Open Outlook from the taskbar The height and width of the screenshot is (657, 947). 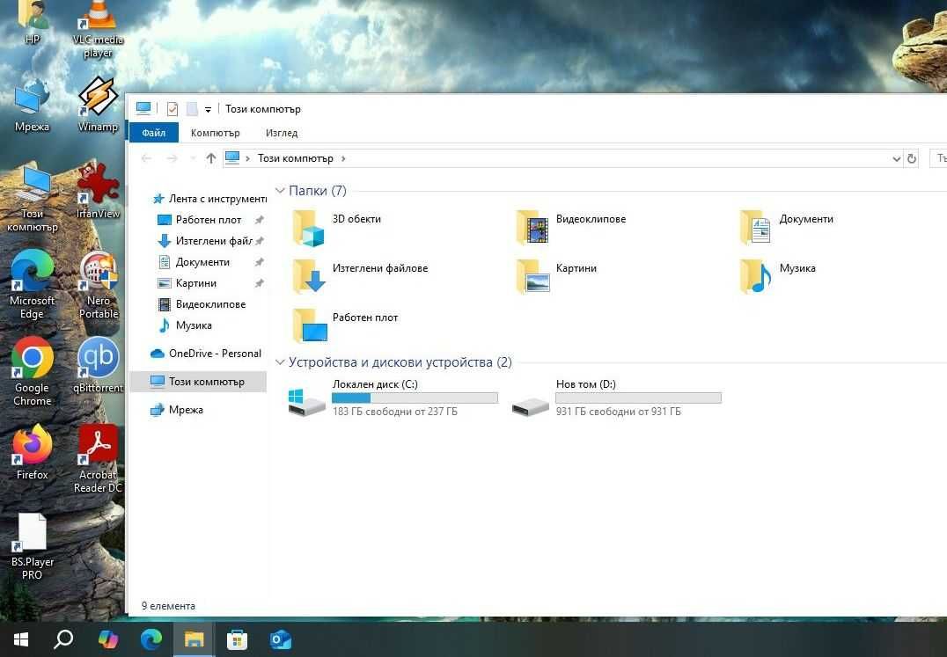(x=281, y=639)
